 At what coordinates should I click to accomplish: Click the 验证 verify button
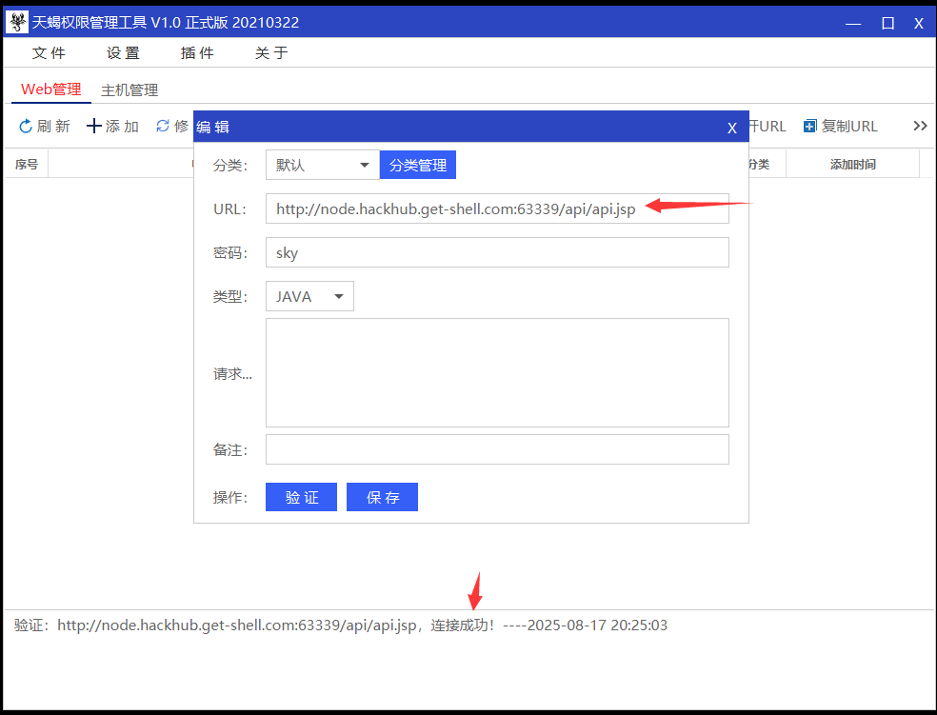coord(301,496)
